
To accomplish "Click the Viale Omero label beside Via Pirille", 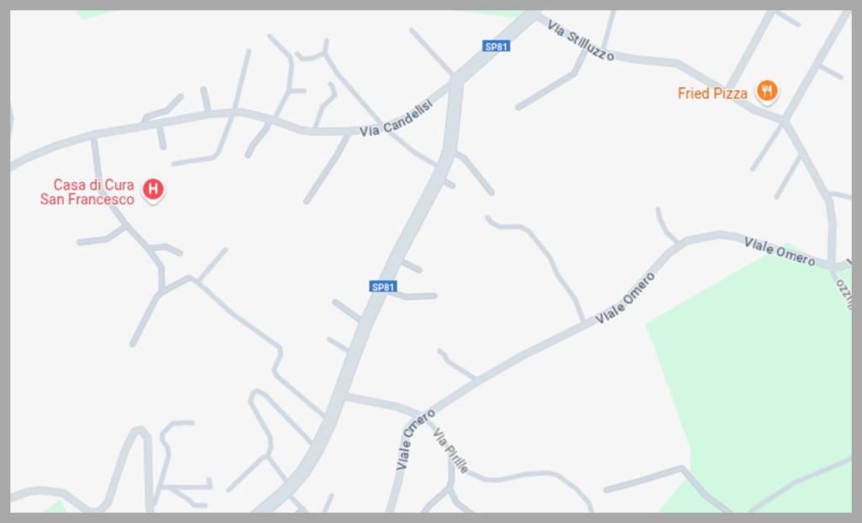I will [x=415, y=440].
